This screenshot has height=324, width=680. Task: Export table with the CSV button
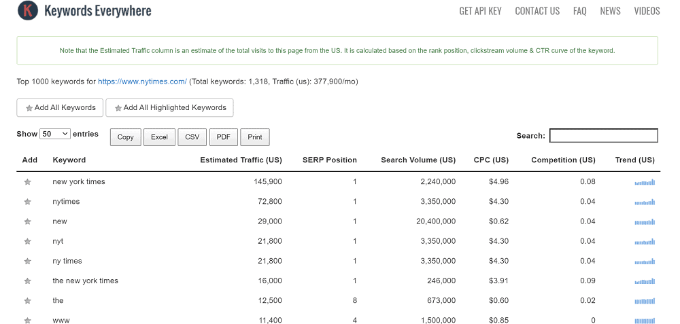192,137
